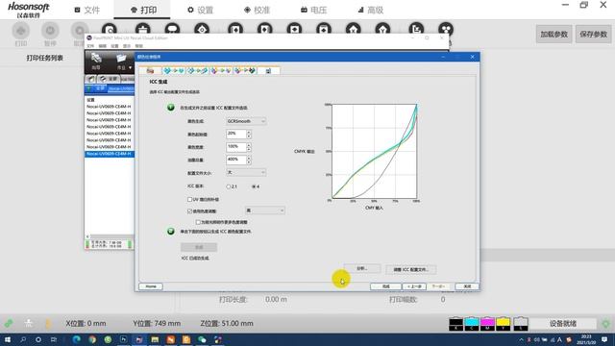Image resolution: width=615 pixels, height=346 pixels.
Task: Open the chroma adjustment level dropdown showing 高
Action: [x=265, y=210]
